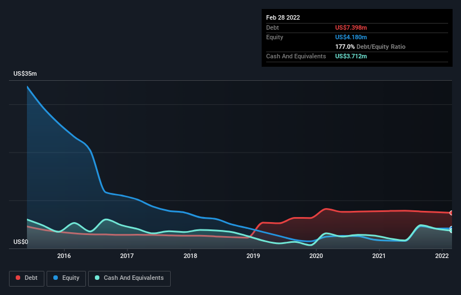Click the 2020 x-axis label
This screenshot has width=461, height=295.
316,256
